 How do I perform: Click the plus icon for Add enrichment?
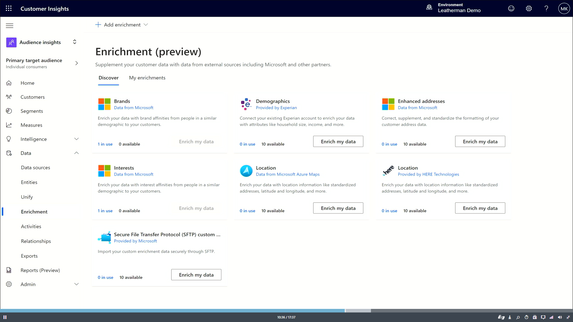click(x=98, y=25)
